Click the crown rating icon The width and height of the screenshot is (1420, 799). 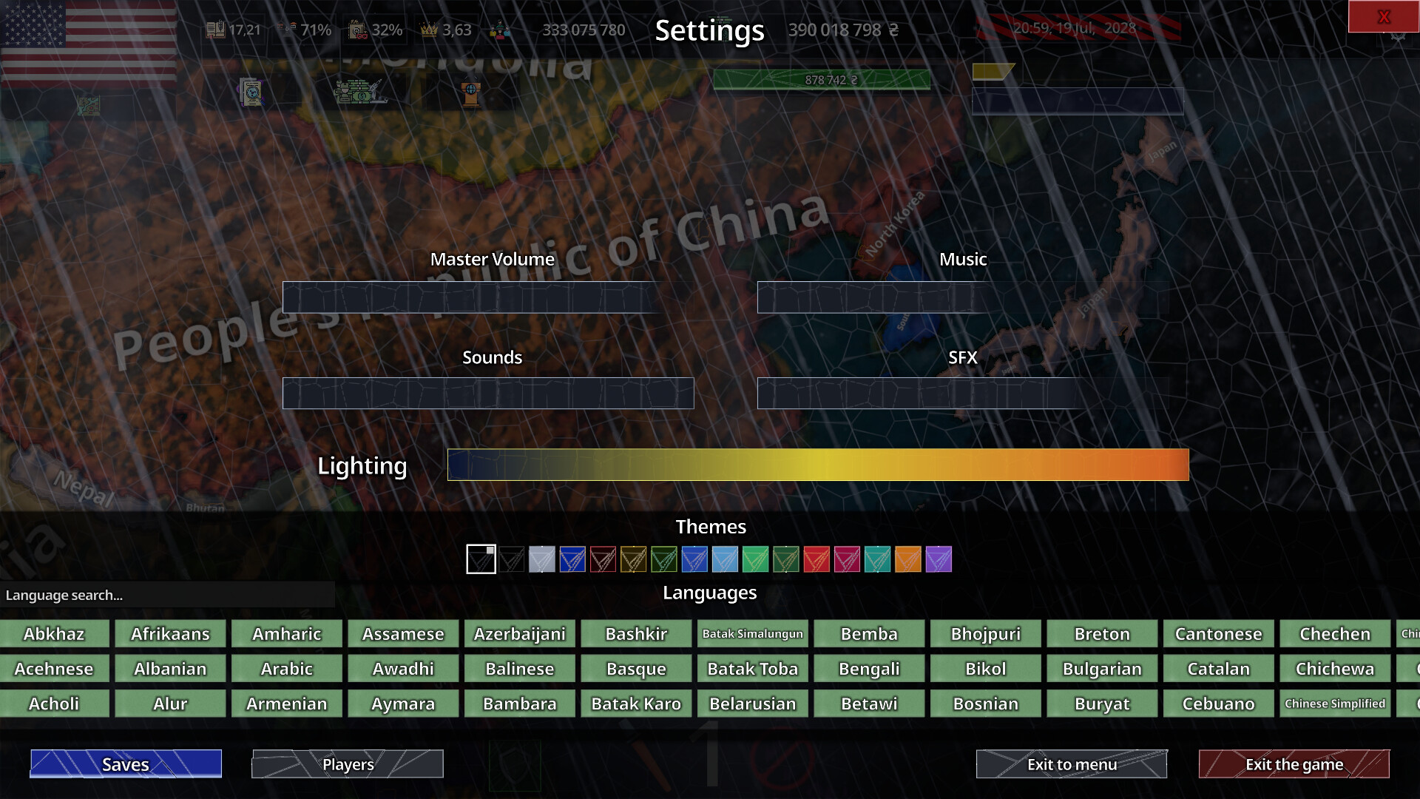pos(429,30)
